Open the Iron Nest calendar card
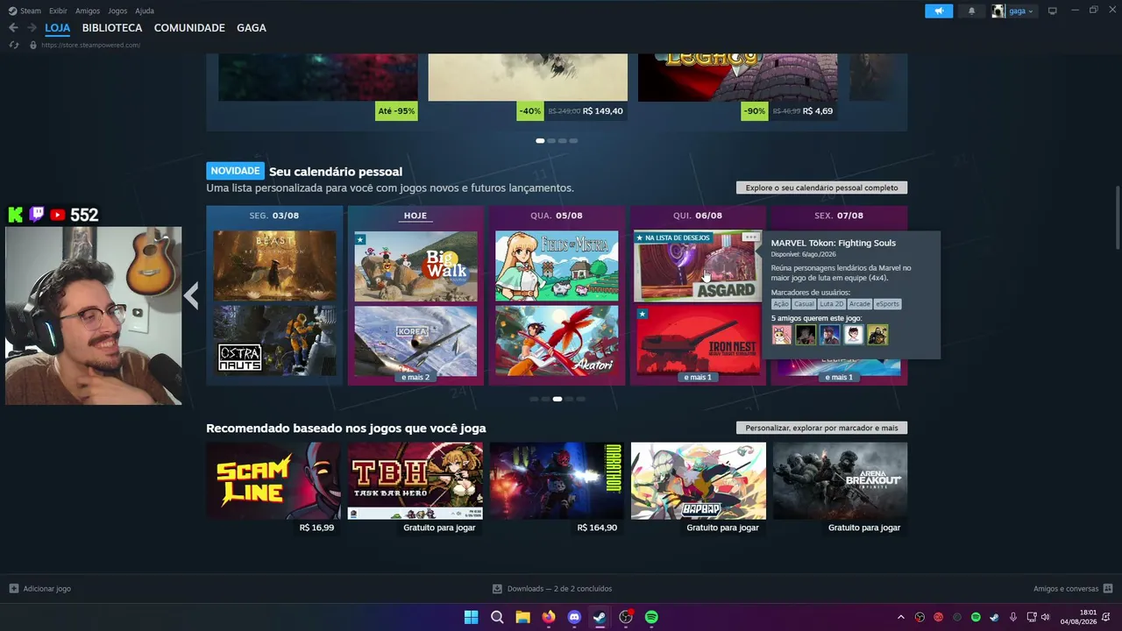The height and width of the screenshot is (631, 1122). 698,340
